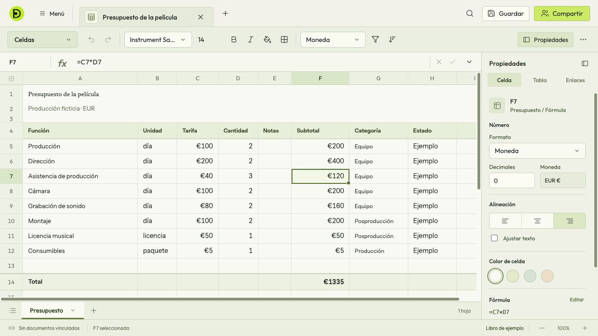Apply bold formatting with the B icon
598x336 pixels.
[x=234, y=40]
